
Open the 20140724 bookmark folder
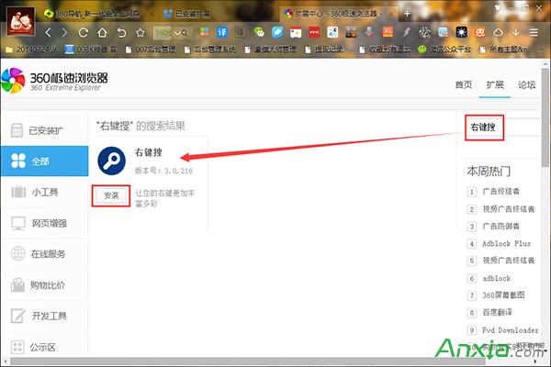tap(31, 50)
